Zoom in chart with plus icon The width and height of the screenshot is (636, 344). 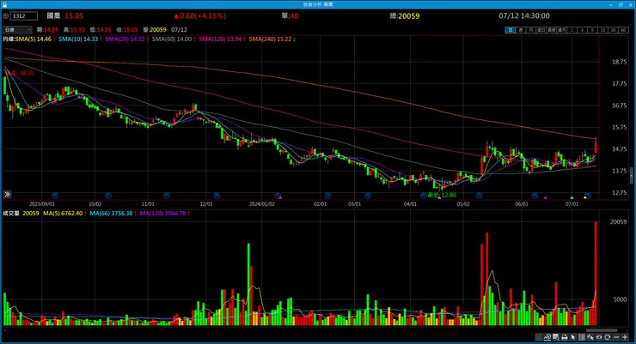[x=625, y=337]
